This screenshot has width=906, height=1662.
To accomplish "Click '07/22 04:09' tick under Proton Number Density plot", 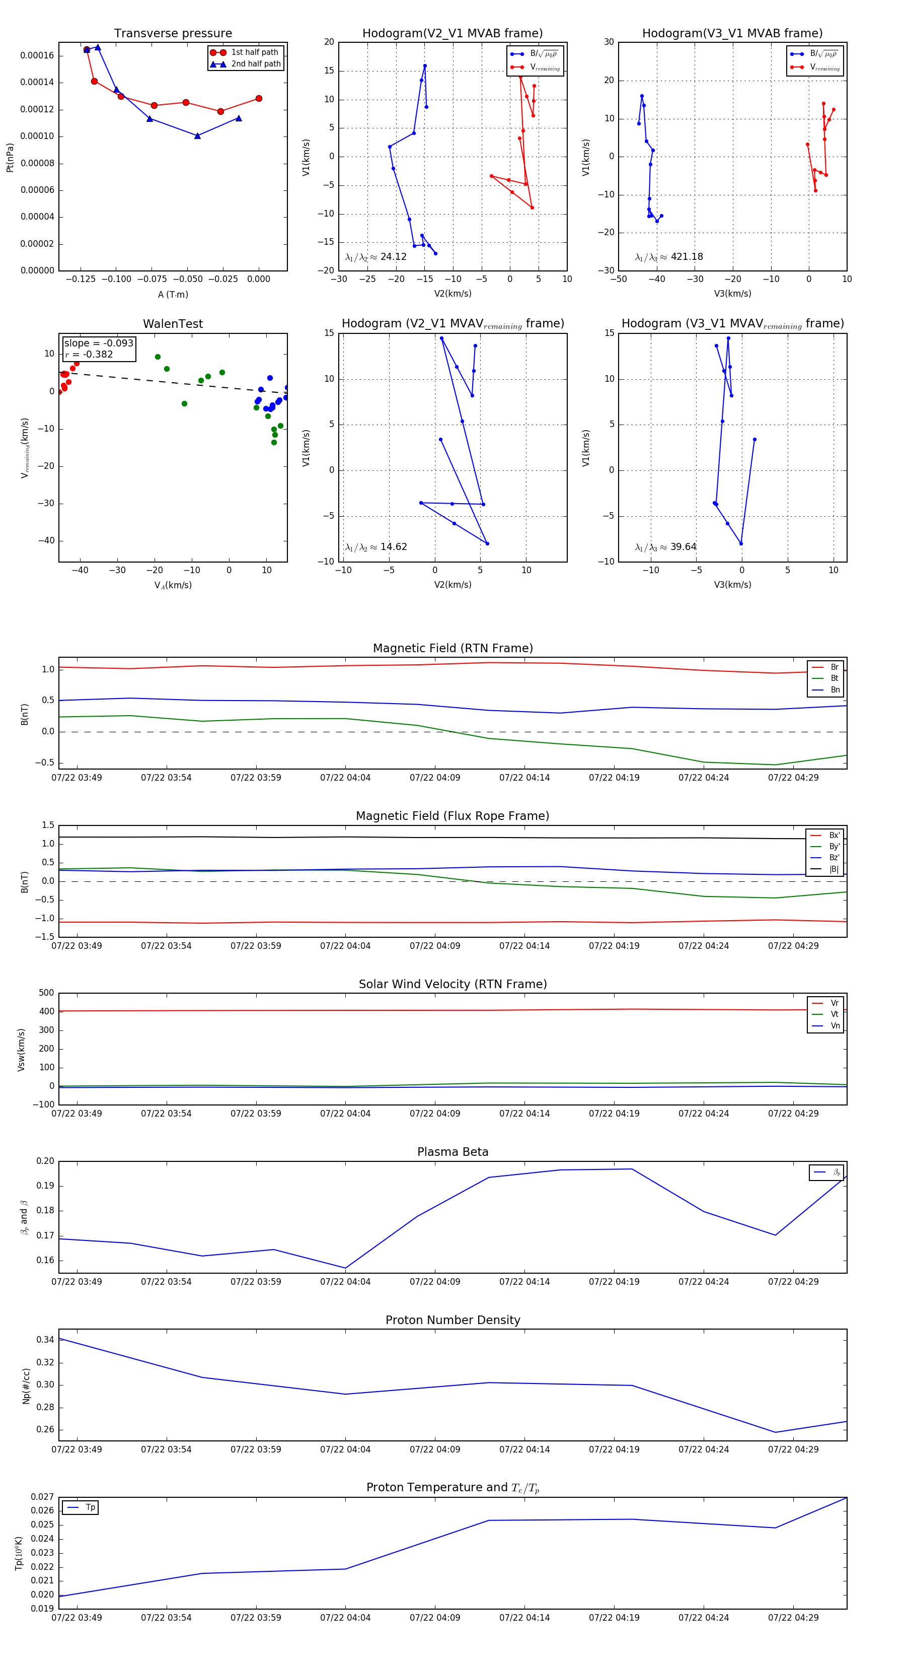I will (435, 1450).
